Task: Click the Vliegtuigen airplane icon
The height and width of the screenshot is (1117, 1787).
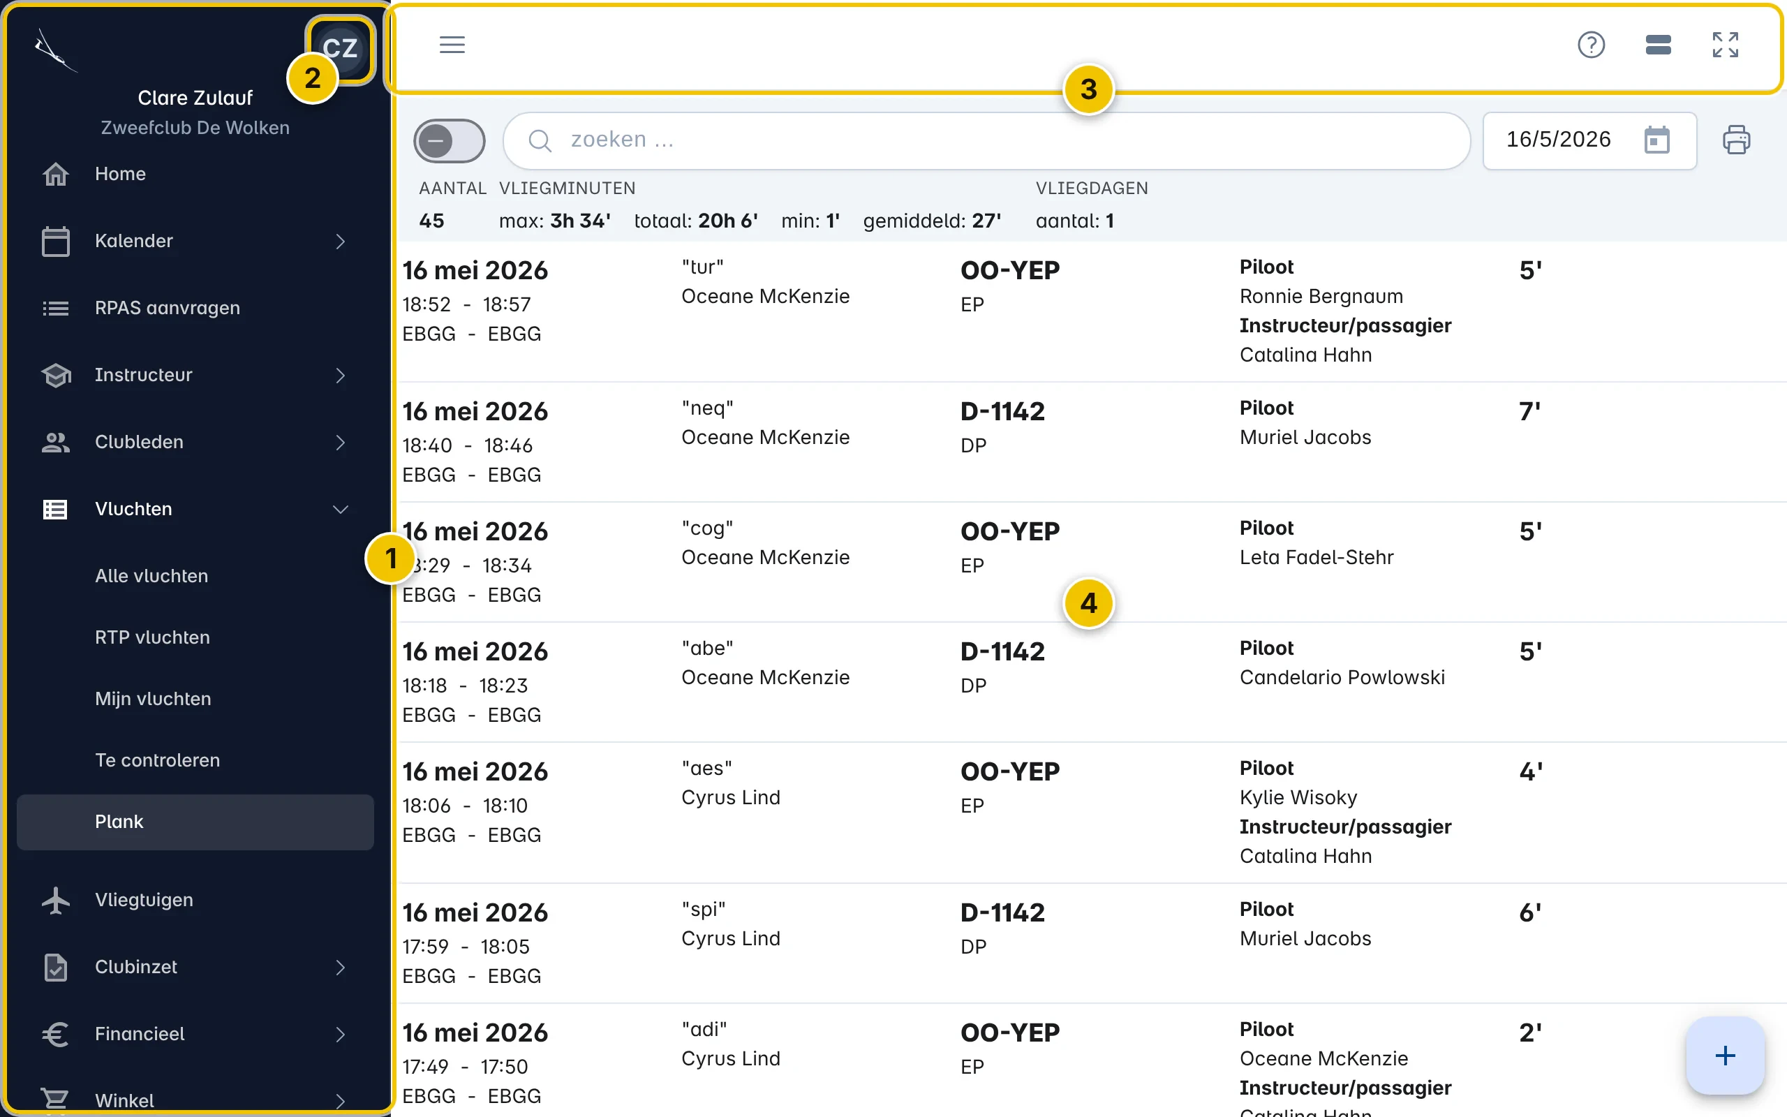Action: point(55,900)
